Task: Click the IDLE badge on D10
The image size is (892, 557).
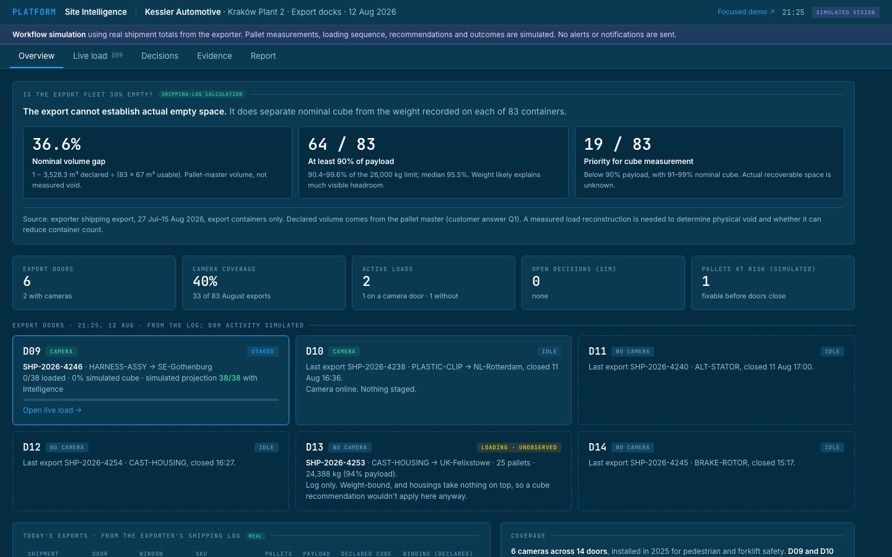Action: click(x=549, y=352)
